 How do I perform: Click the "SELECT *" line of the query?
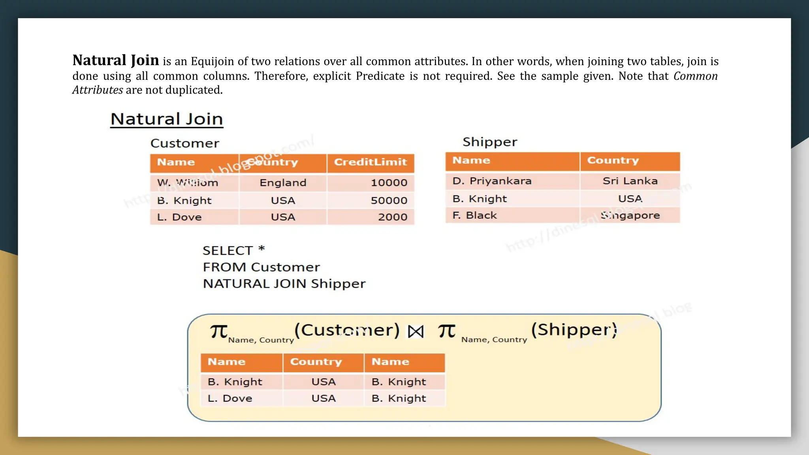pyautogui.click(x=233, y=250)
